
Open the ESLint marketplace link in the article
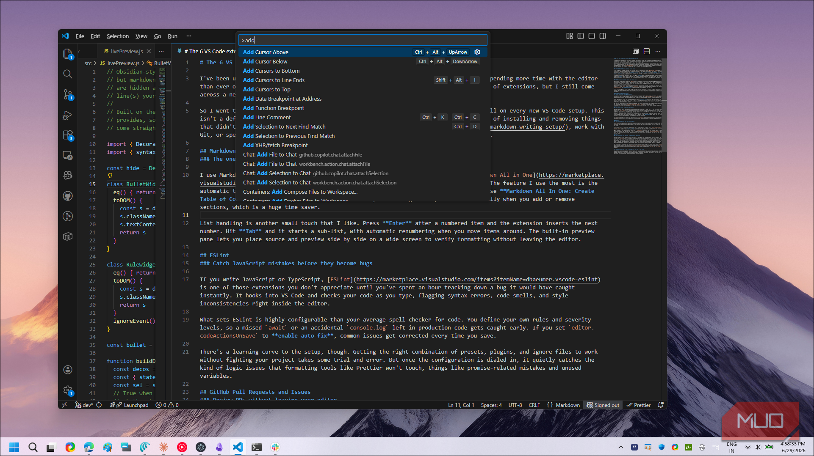(476, 279)
